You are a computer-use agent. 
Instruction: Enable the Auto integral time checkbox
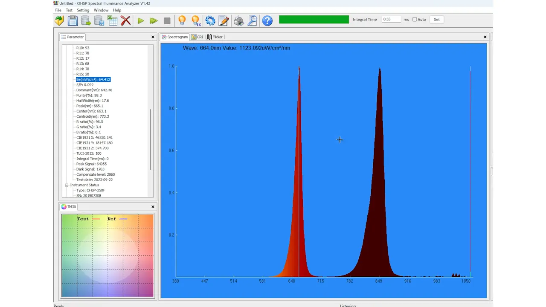point(414,19)
